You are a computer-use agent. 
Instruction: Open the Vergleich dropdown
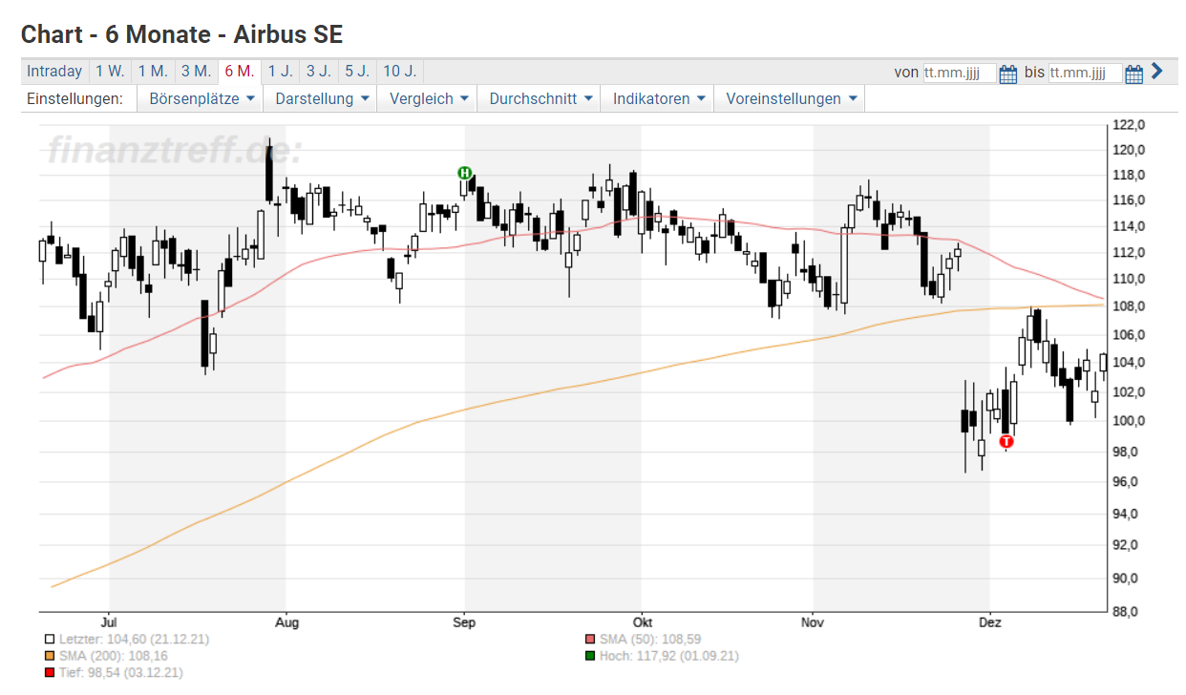point(429,99)
